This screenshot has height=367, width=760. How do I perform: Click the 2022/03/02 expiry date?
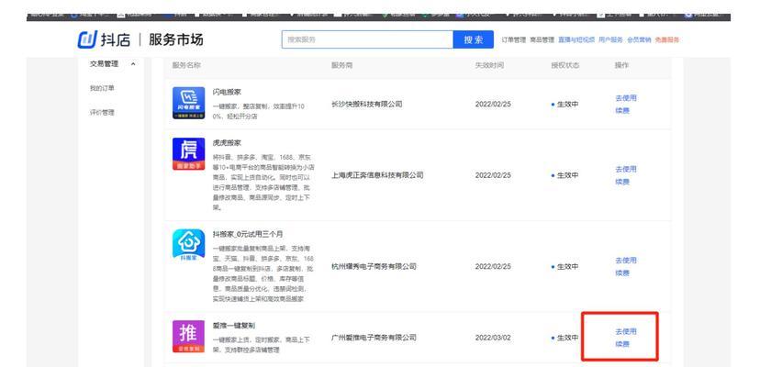[493, 338]
